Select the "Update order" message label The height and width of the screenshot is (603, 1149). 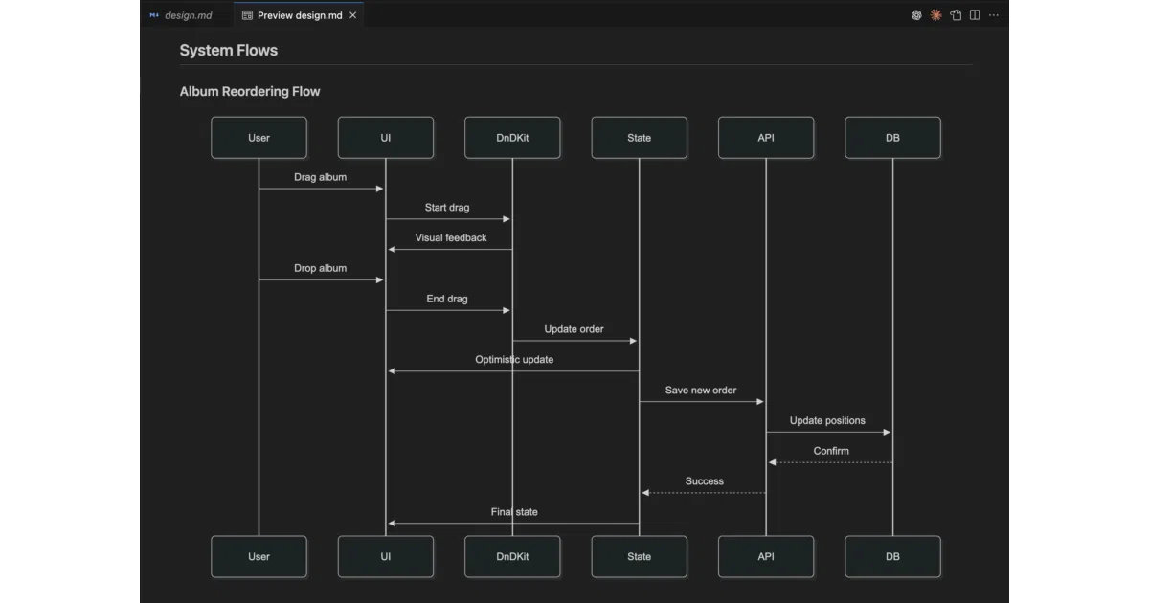click(574, 329)
